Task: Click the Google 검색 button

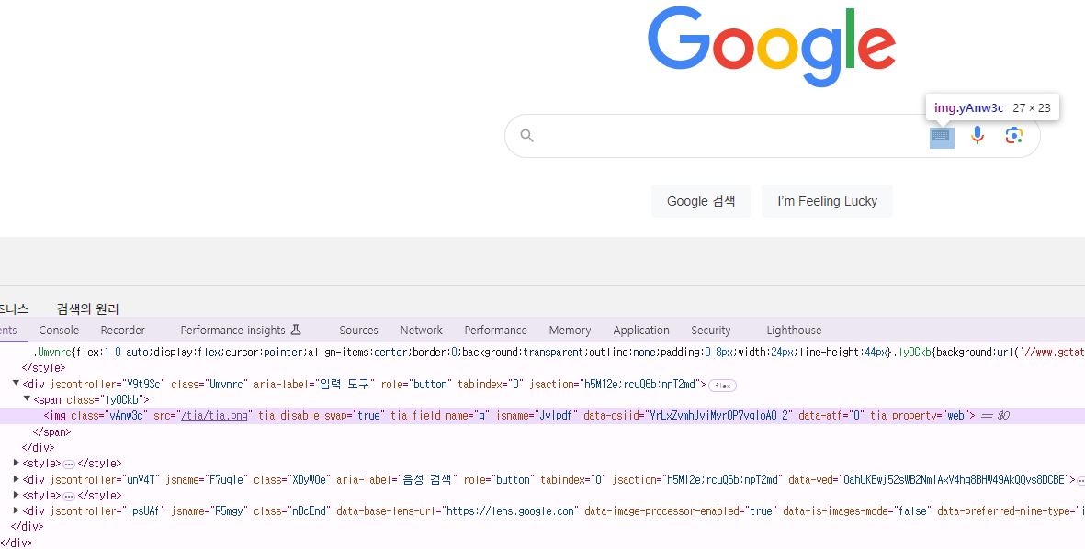Action: [700, 201]
